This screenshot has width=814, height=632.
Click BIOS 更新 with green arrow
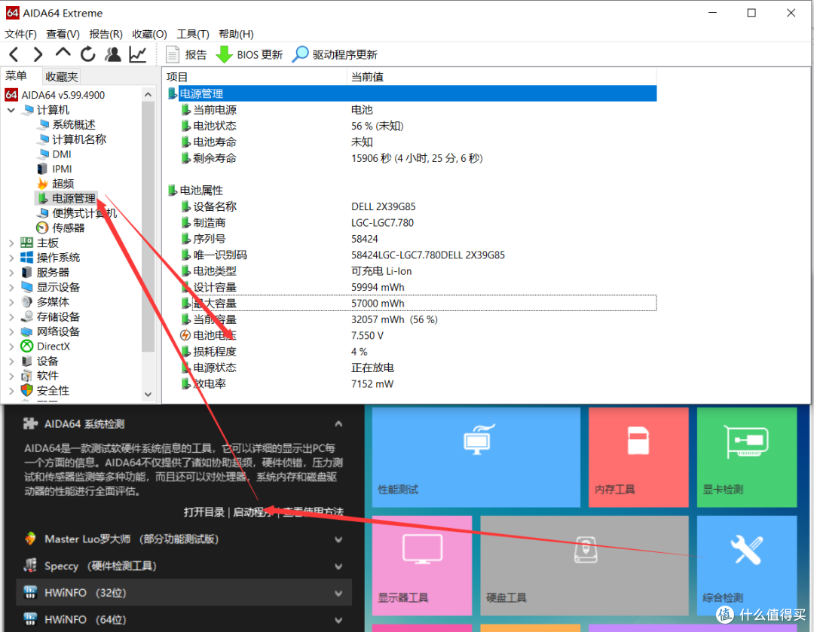pos(249,54)
